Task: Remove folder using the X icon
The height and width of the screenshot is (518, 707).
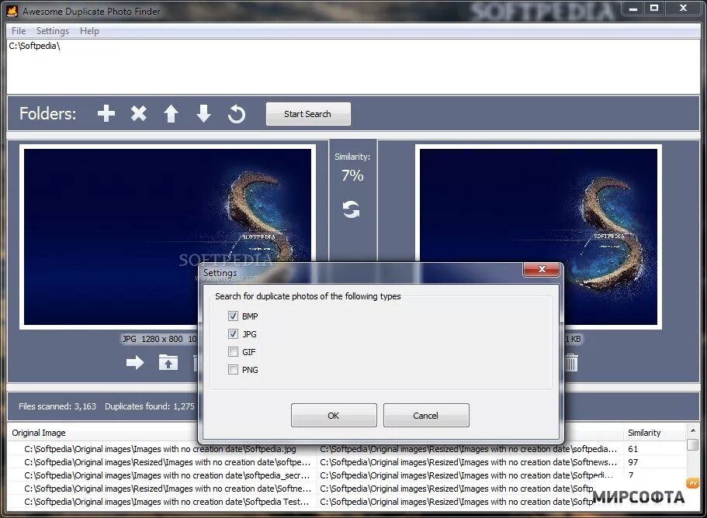Action: tap(138, 113)
